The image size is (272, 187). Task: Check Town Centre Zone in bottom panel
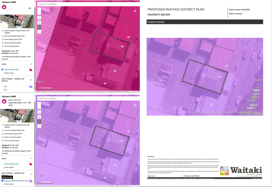tap(3, 164)
